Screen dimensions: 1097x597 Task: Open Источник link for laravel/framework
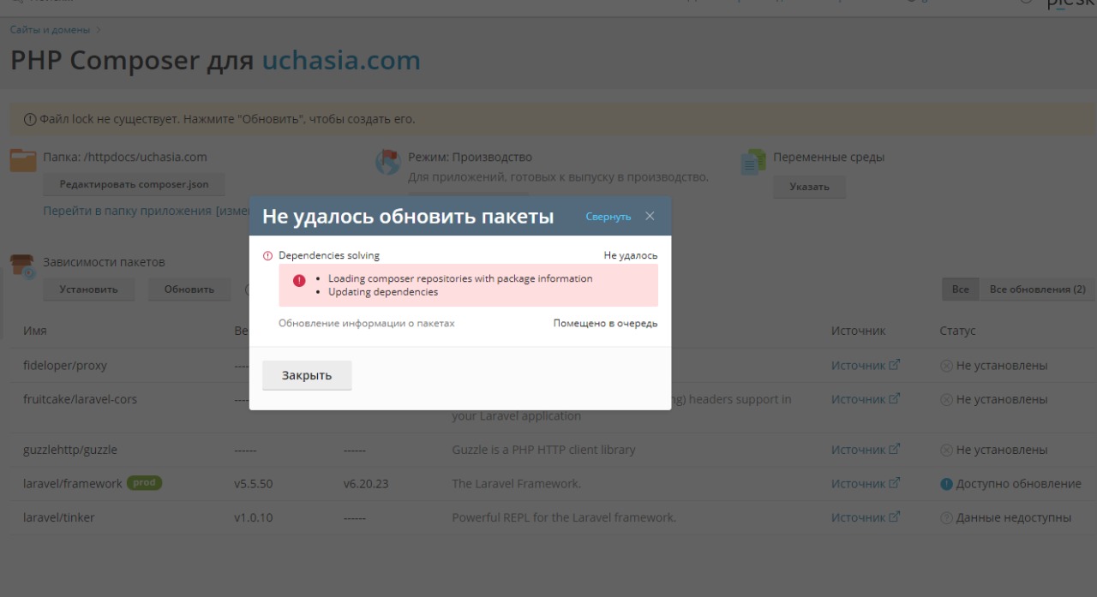point(866,484)
